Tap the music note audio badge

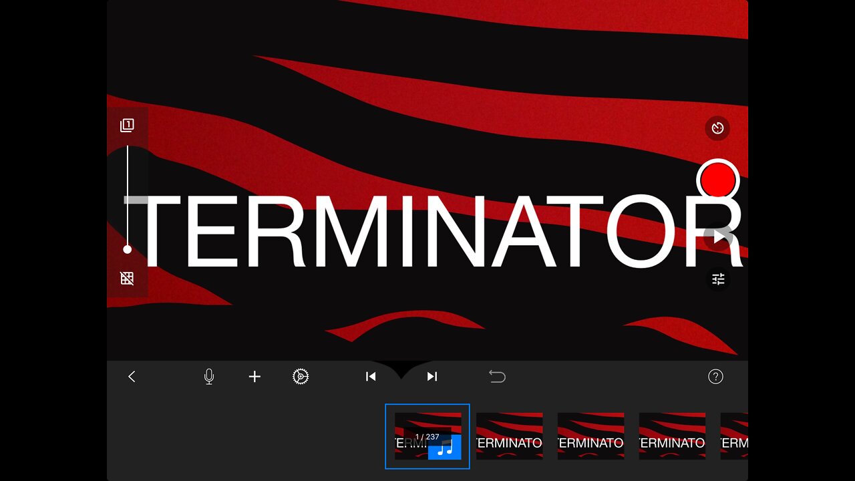pyautogui.click(x=445, y=447)
